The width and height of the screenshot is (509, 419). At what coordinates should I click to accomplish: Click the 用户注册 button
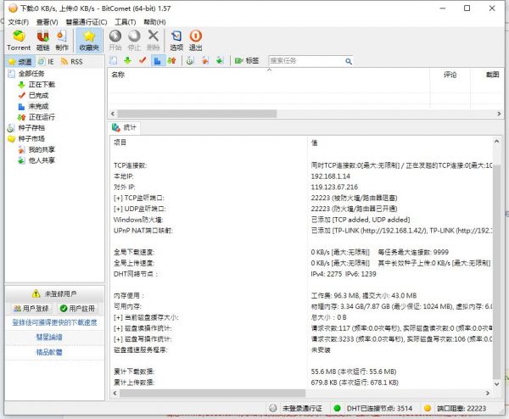tap(77, 309)
